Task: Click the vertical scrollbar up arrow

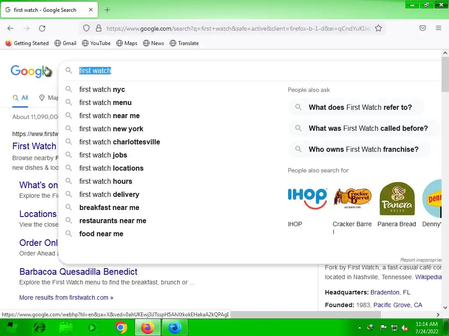Action: [445, 53]
